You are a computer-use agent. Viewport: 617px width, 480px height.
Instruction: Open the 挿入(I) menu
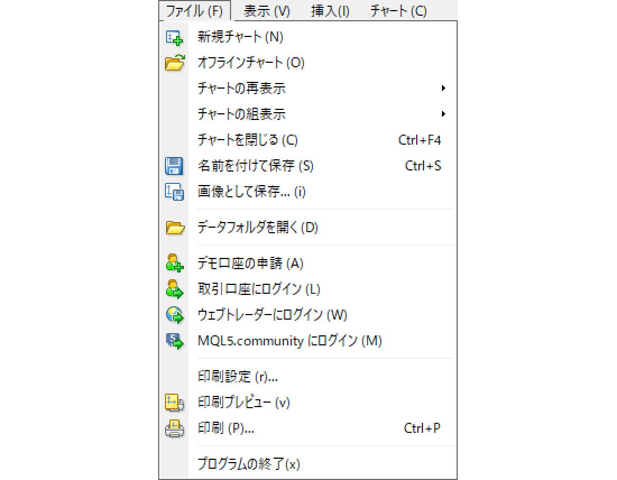click(x=330, y=11)
